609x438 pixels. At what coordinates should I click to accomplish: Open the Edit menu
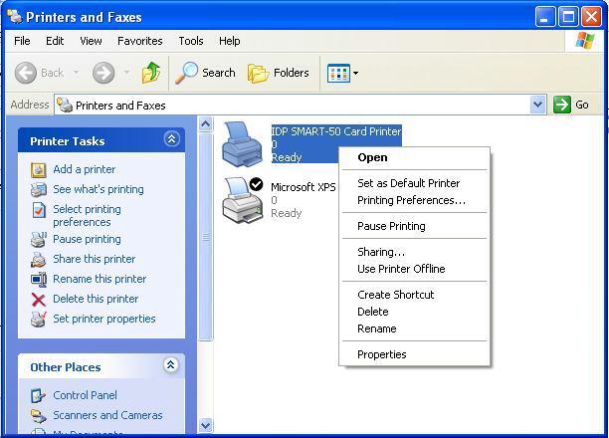coord(55,41)
